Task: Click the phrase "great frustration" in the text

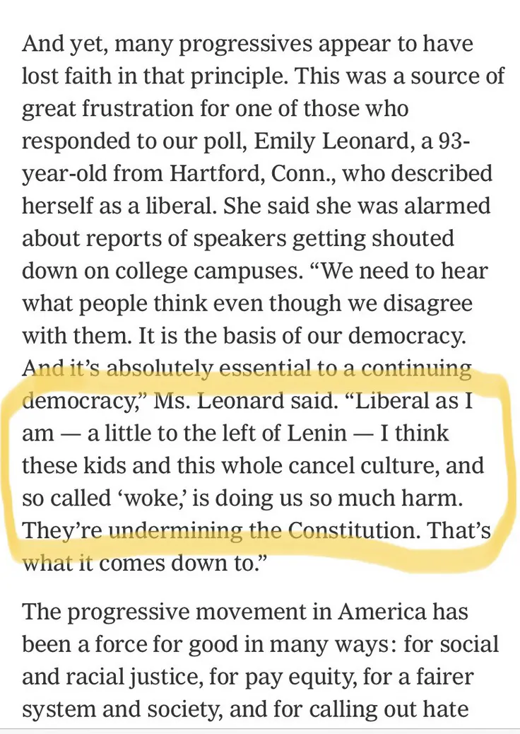Action: [x=108, y=109]
